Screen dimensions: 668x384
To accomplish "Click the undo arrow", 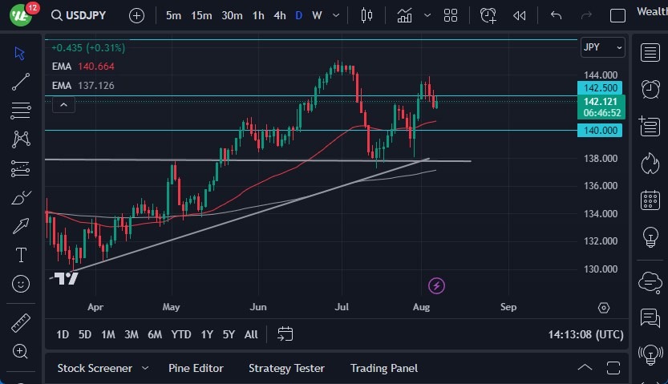I will (557, 15).
